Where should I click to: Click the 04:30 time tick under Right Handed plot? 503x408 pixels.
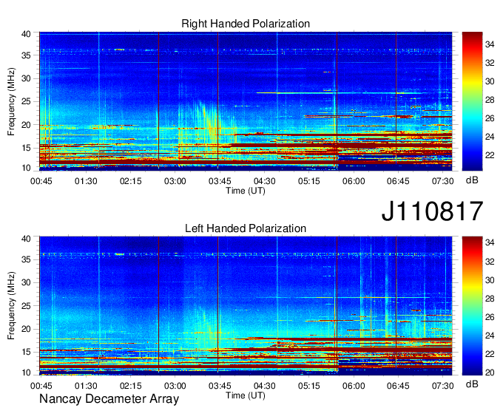pyautogui.click(x=264, y=181)
